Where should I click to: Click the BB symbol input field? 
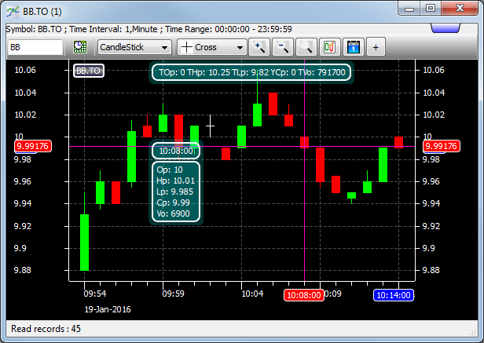pos(35,47)
